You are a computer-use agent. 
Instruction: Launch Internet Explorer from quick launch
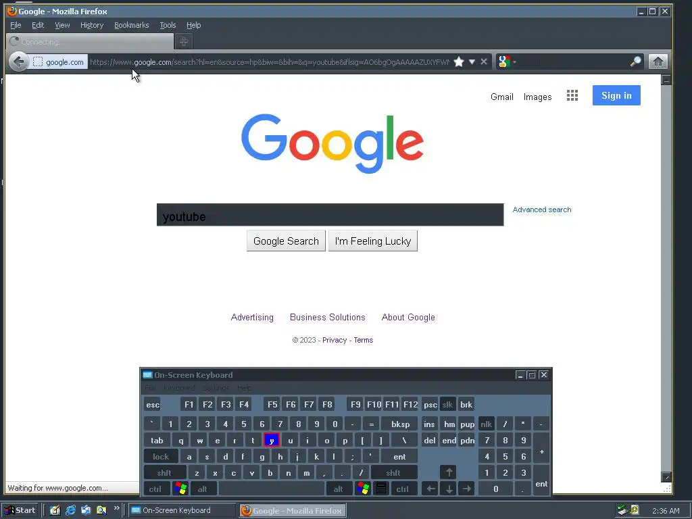(x=70, y=510)
